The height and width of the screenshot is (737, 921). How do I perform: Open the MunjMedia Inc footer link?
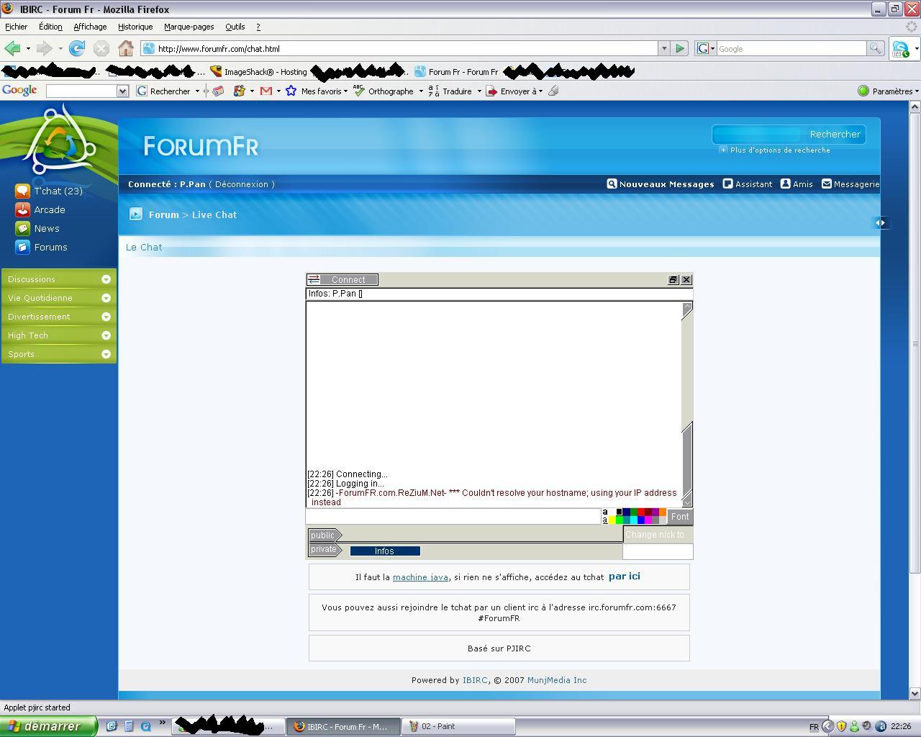click(557, 680)
